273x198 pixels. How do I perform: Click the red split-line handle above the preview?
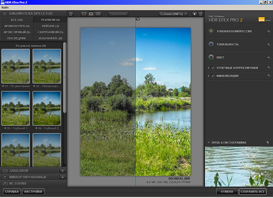pos(136,19)
